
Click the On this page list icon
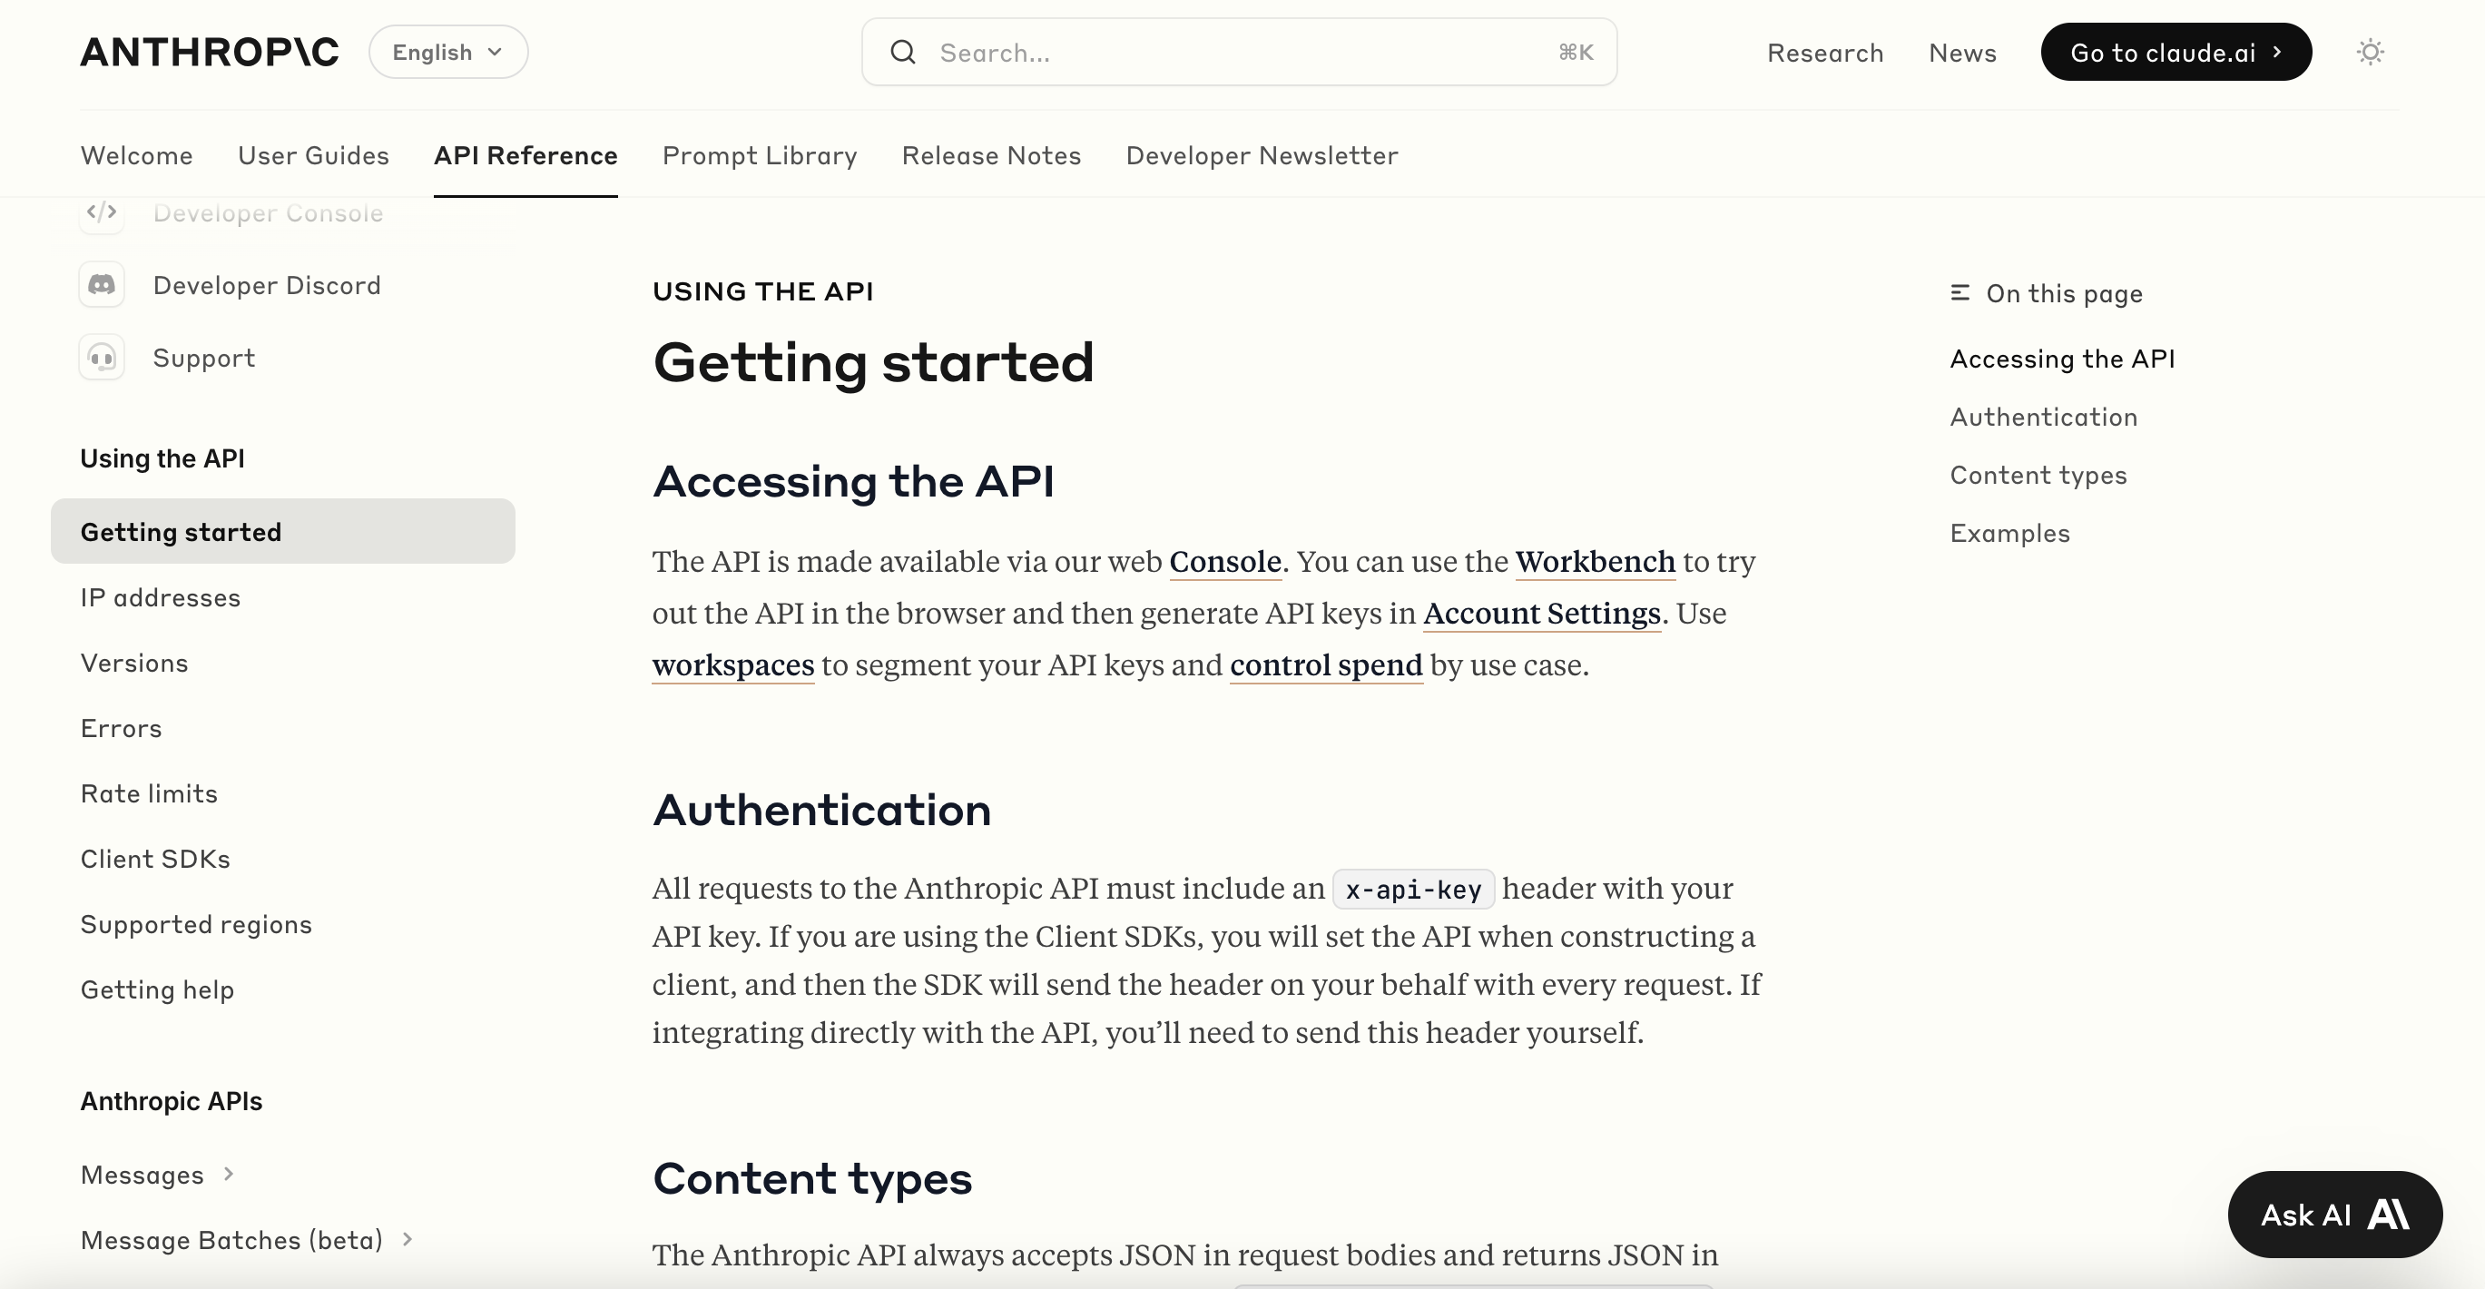tap(1960, 292)
